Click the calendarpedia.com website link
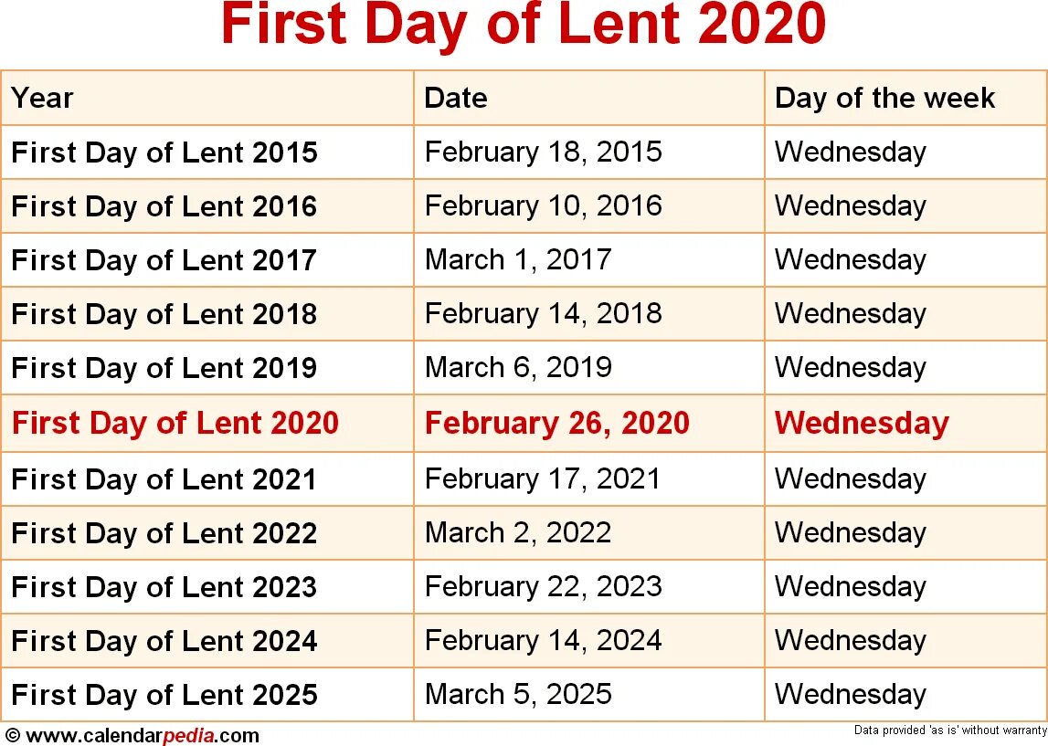The image size is (1048, 746). tap(137, 735)
